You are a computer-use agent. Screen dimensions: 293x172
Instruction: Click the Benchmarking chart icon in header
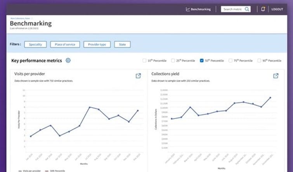click(188, 9)
